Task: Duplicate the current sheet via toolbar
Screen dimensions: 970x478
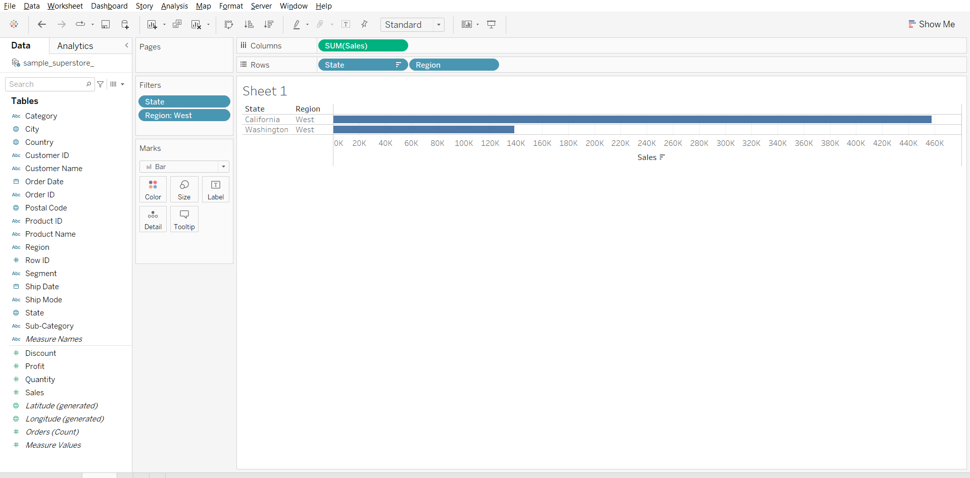Action: [x=177, y=24]
